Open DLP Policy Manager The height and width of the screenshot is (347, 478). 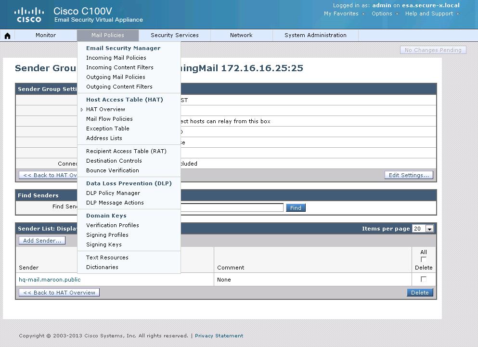pos(113,193)
